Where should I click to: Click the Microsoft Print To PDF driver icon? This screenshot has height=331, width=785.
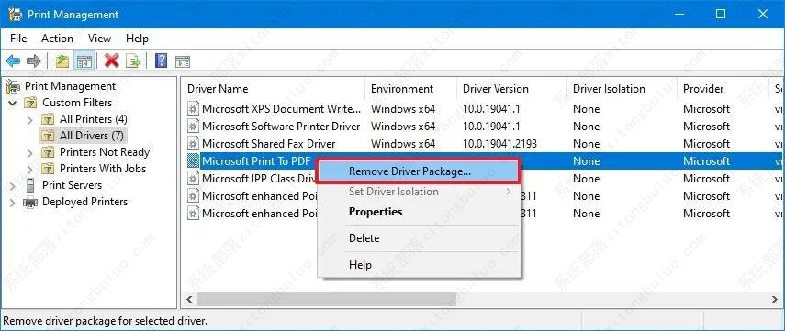193,161
